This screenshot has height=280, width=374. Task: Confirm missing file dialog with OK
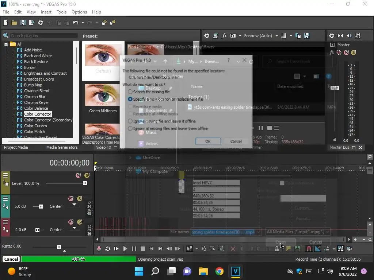click(208, 141)
